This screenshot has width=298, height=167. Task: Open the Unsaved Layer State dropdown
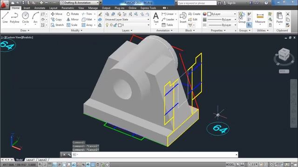[127, 19]
